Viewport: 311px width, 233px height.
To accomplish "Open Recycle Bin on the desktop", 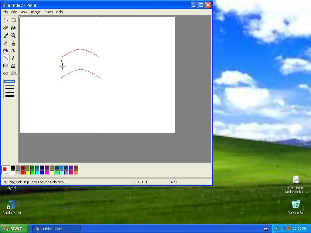I will [296, 207].
